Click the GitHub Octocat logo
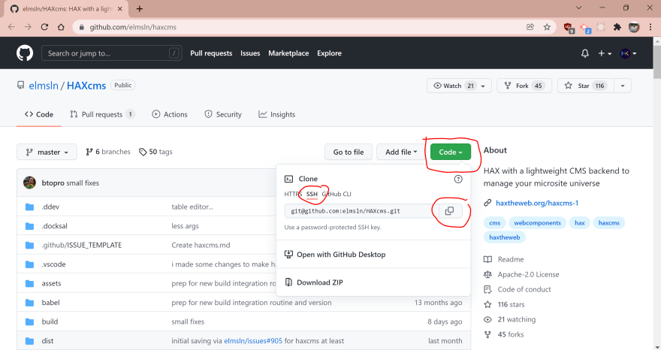The height and width of the screenshot is (350, 661). pos(25,53)
